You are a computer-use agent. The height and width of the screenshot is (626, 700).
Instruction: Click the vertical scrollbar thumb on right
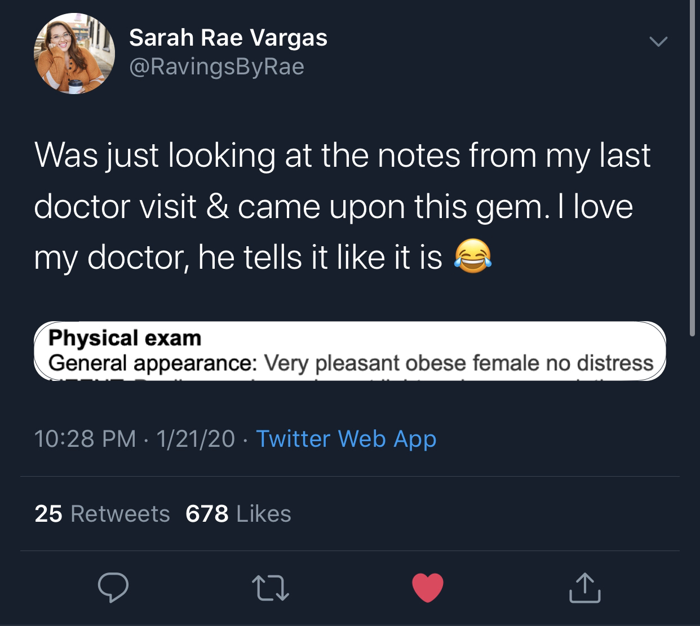tap(693, 169)
